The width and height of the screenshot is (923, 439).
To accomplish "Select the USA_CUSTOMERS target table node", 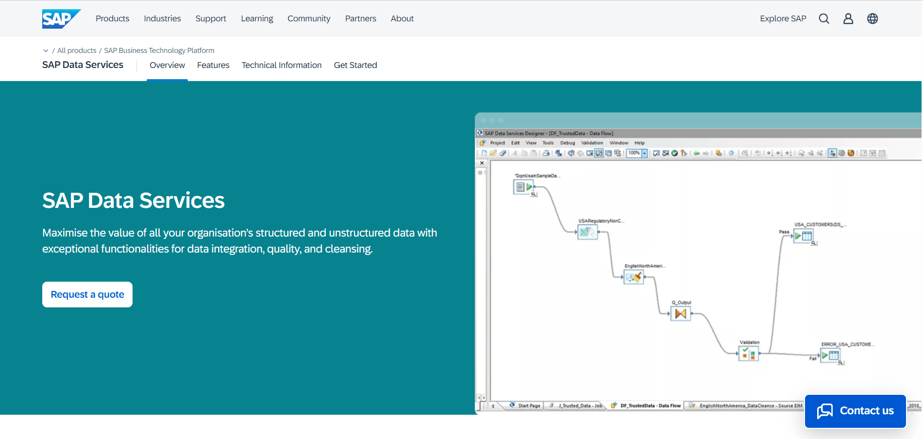I will point(803,236).
